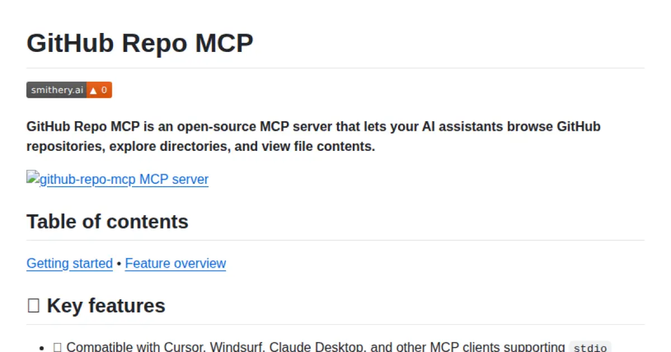Click the horizontal rule under the title
Viewport: 671px width, 352px height.
335,66
